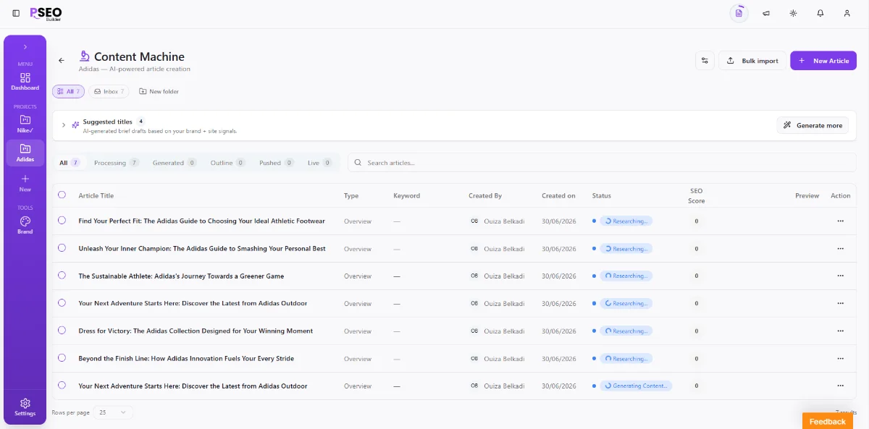
Task: Switch to the Live tab
Action: point(319,163)
